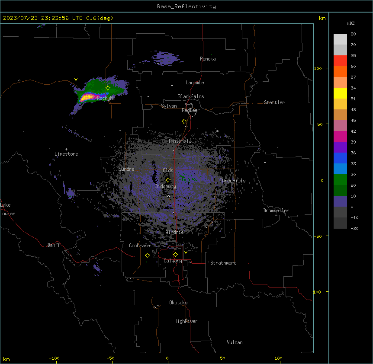Select the Stettler label
The width and height of the screenshot is (373, 364).
pyautogui.click(x=274, y=102)
